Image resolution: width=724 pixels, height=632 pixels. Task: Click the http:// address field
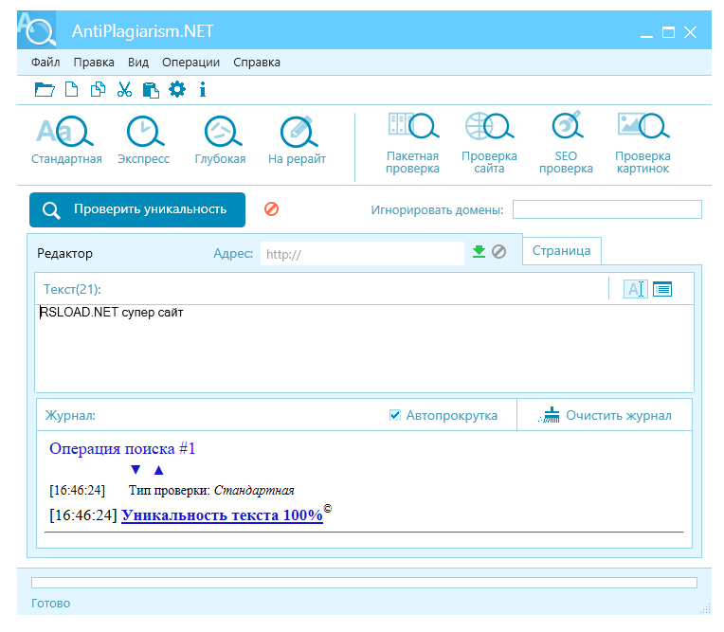(362, 254)
